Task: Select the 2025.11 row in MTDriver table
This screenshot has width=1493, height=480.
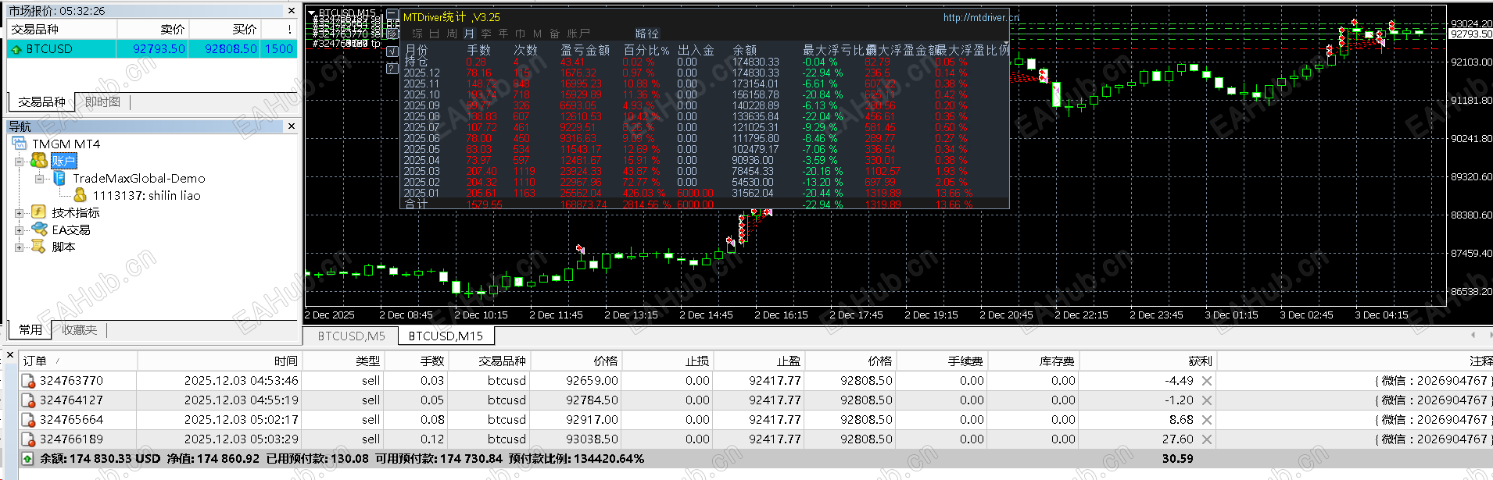Action: 705,84
